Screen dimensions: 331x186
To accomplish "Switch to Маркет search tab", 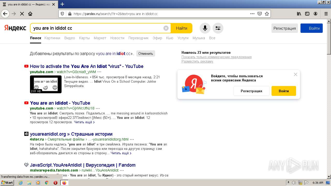I will click(100, 38).
